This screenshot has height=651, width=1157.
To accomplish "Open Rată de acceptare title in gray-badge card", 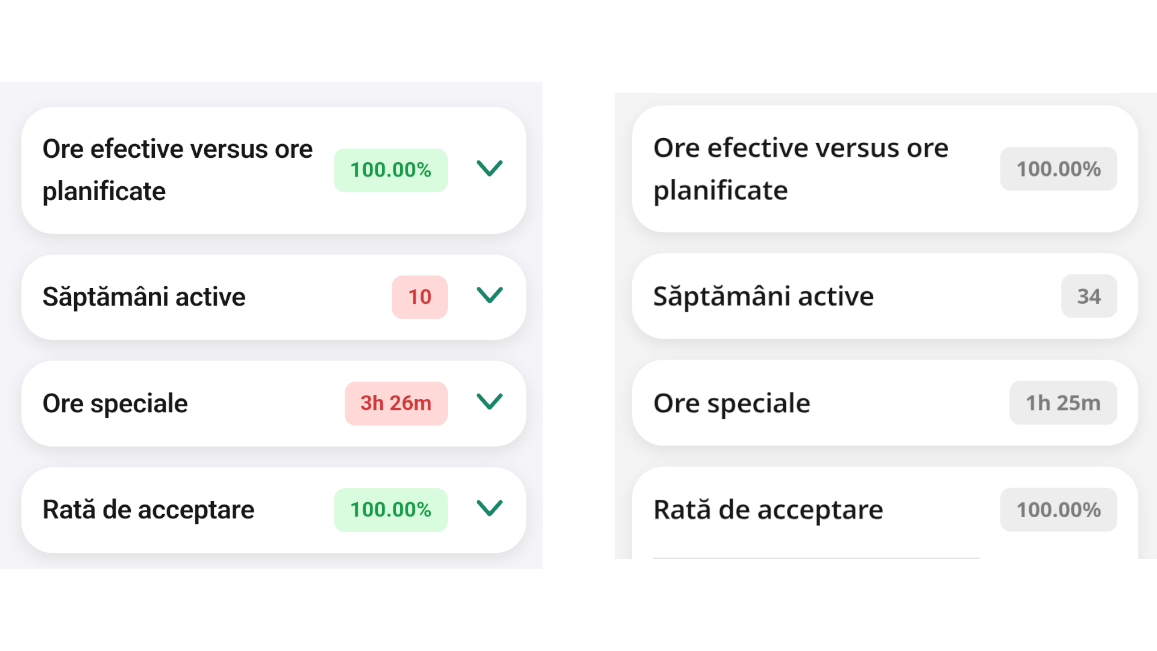I will tap(768, 510).
